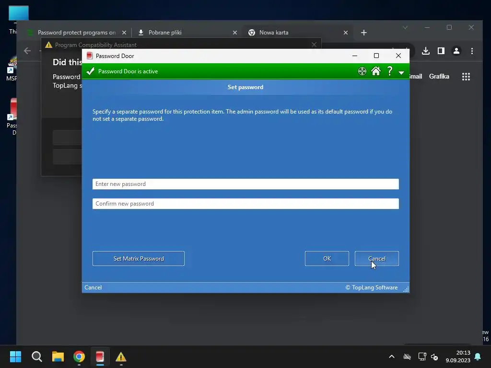Open taskbar Search
Image resolution: width=491 pixels, height=368 pixels.
click(x=36, y=356)
